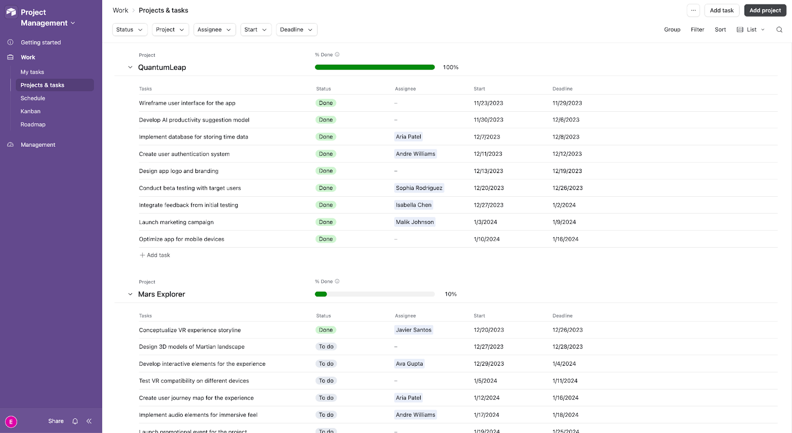
Task: Click assignee Malik Johnson
Action: click(415, 222)
